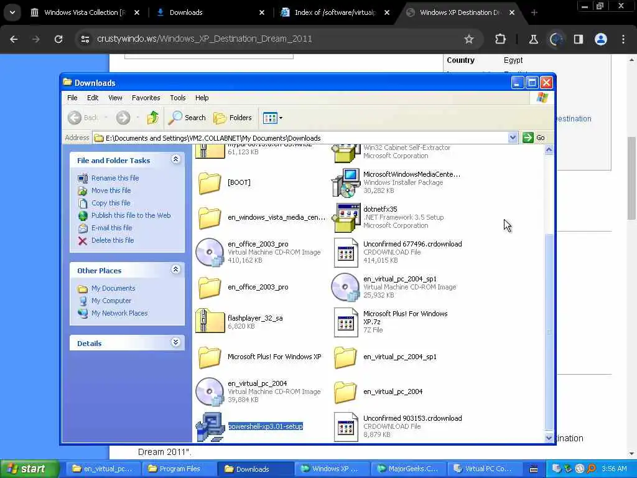Select en_windows_vista_media_cen folder icon
Screen dimensions: 637x478
coord(210,217)
